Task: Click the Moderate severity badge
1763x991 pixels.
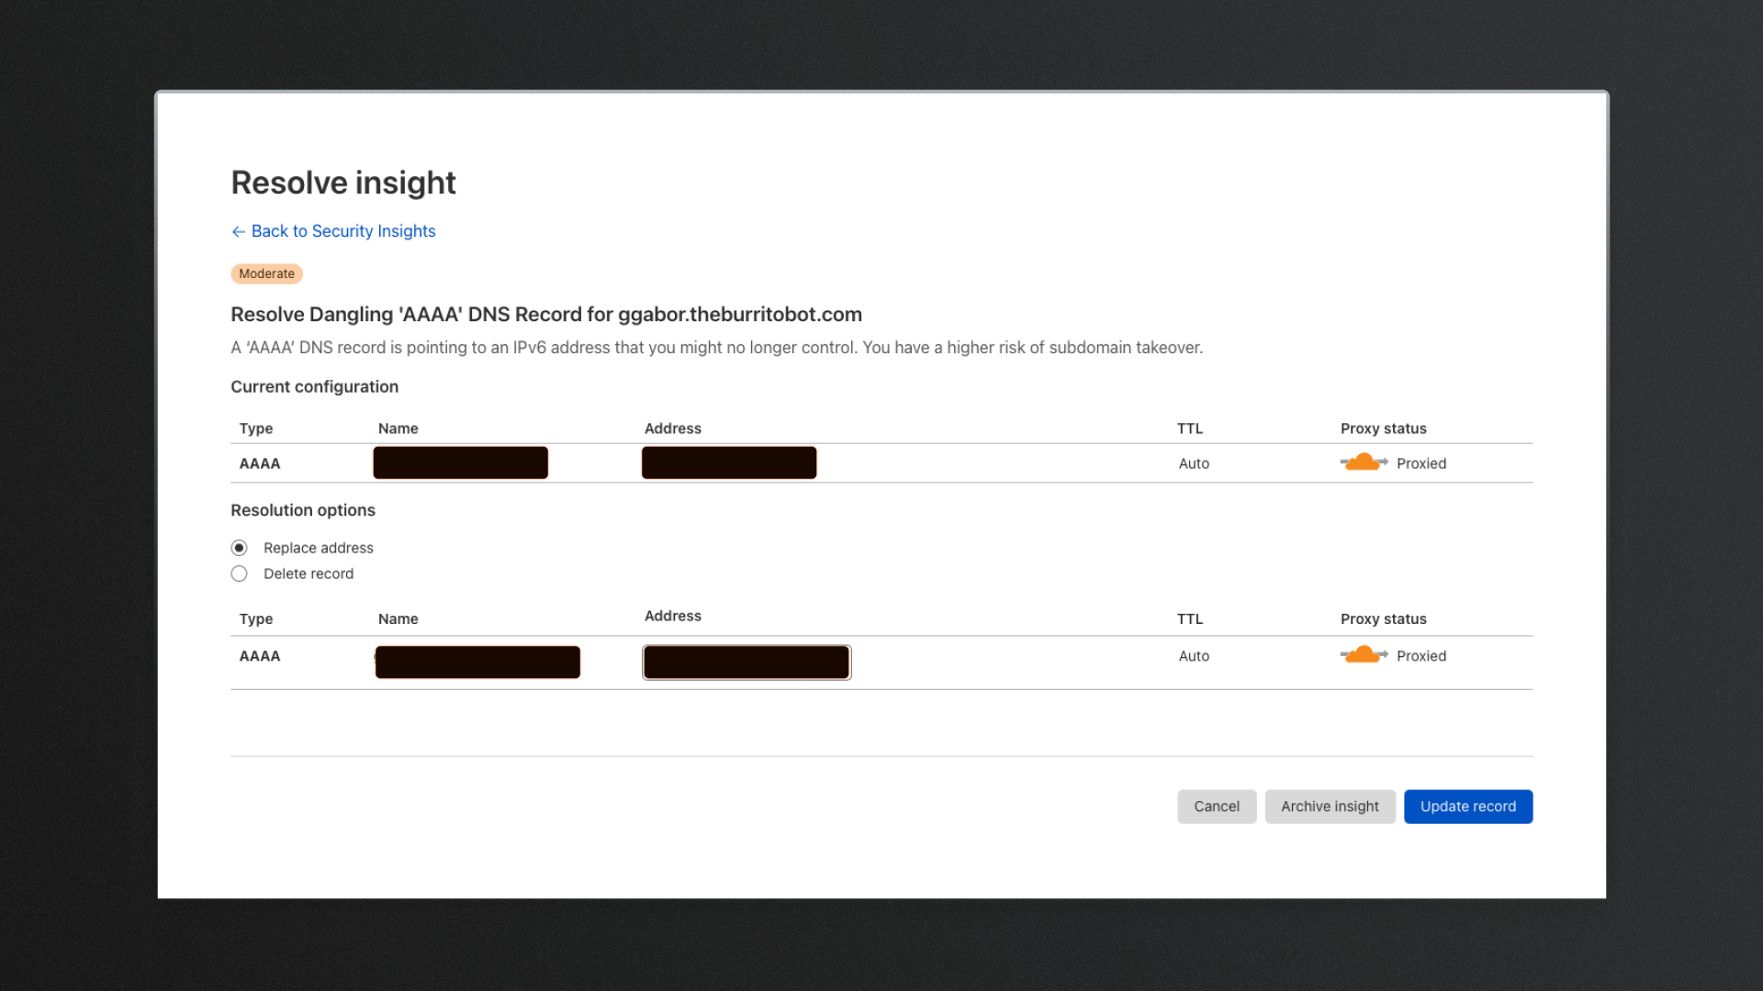Action: [x=266, y=273]
